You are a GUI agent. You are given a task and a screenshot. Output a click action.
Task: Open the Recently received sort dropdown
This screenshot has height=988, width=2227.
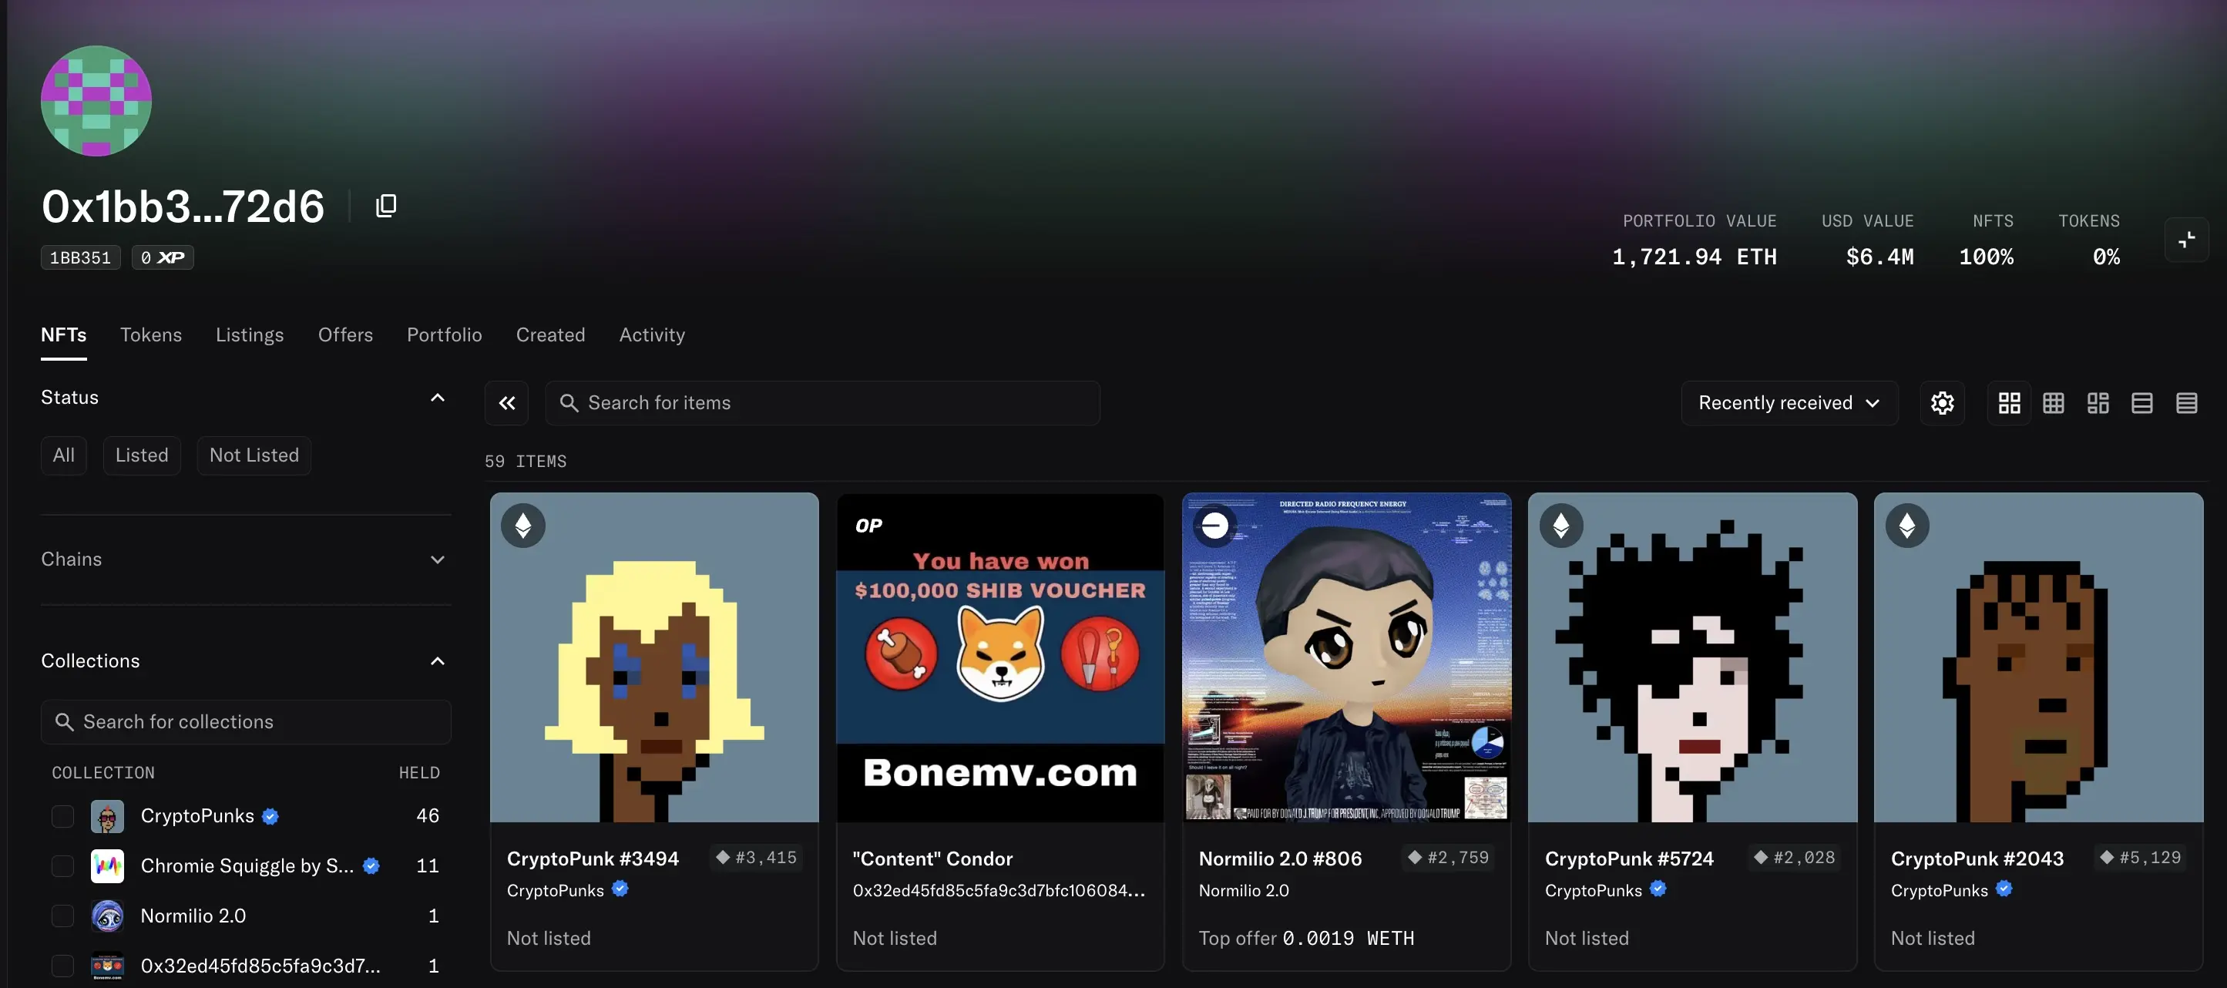tap(1789, 403)
